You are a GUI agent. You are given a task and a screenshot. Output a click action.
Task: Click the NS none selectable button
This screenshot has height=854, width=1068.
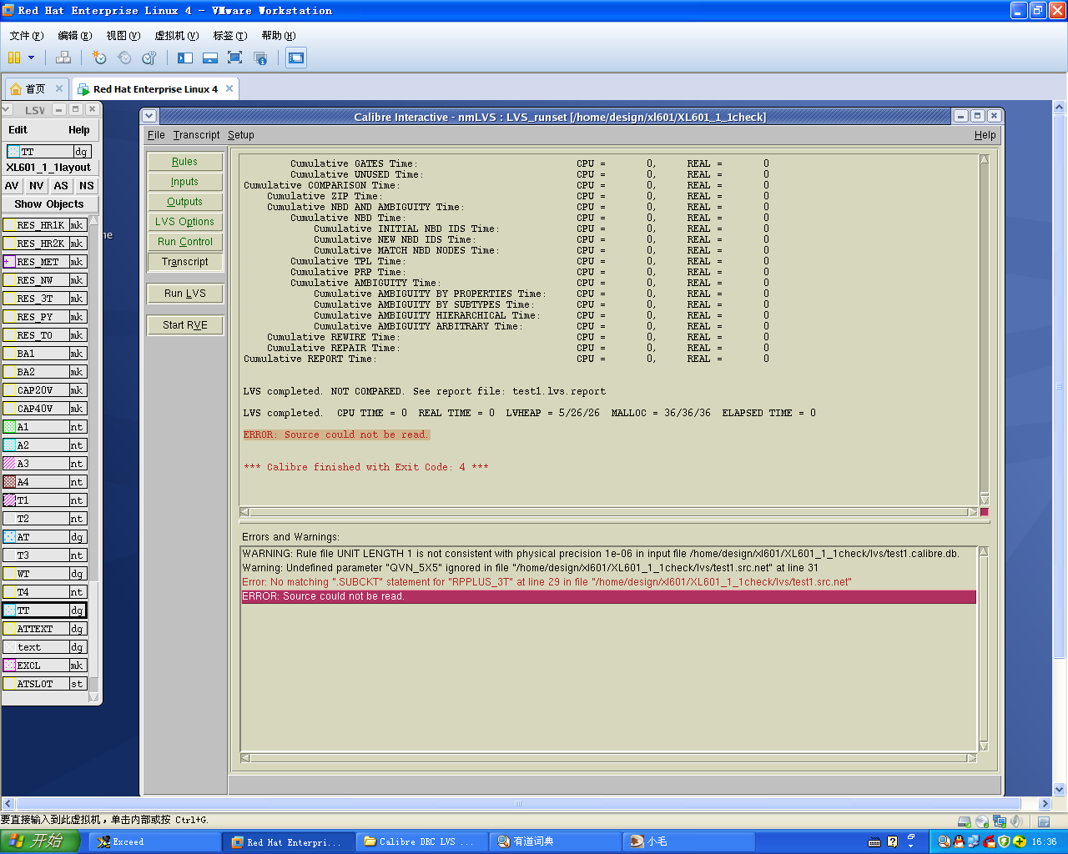click(x=87, y=186)
